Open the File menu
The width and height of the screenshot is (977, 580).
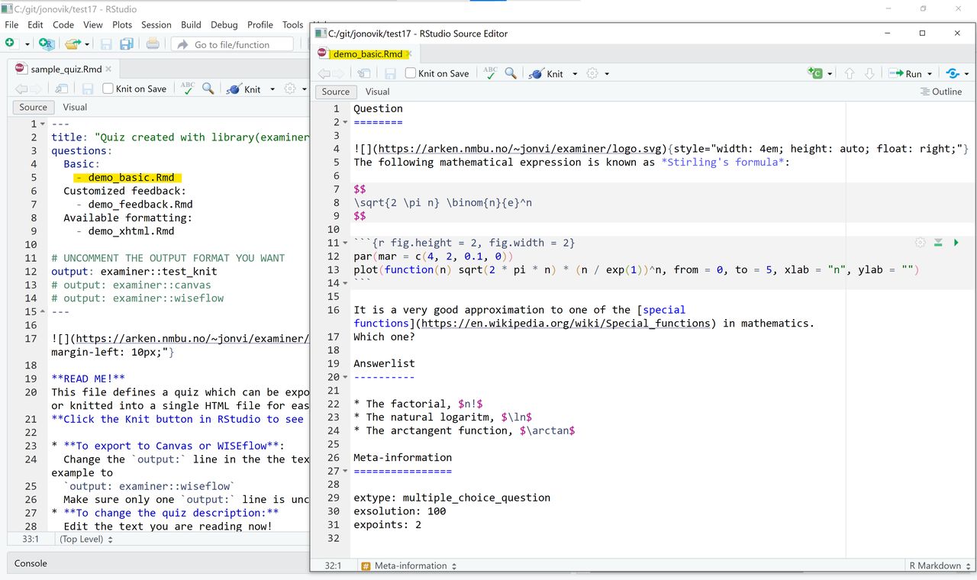click(x=11, y=24)
